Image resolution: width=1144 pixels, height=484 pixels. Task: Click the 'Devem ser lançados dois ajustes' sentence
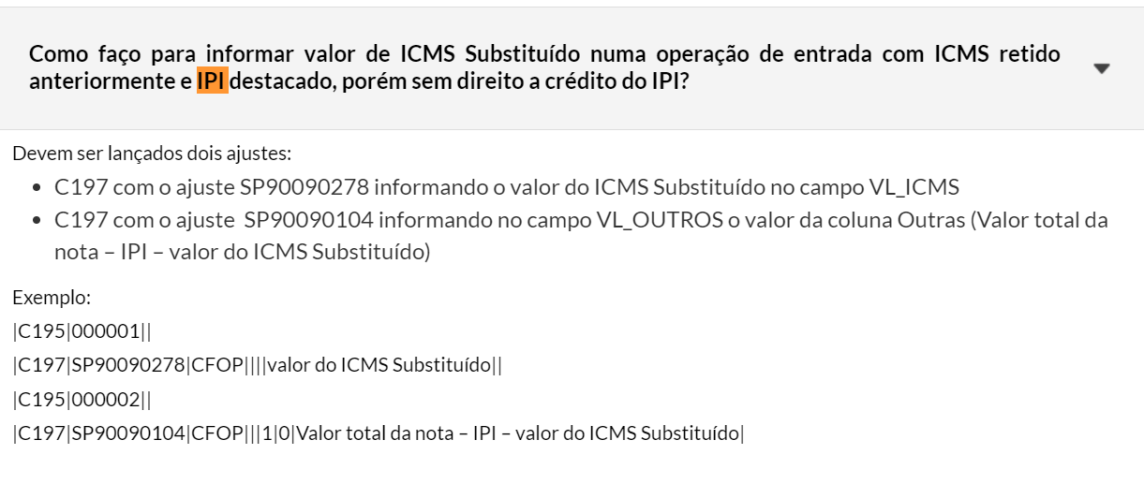point(152,153)
